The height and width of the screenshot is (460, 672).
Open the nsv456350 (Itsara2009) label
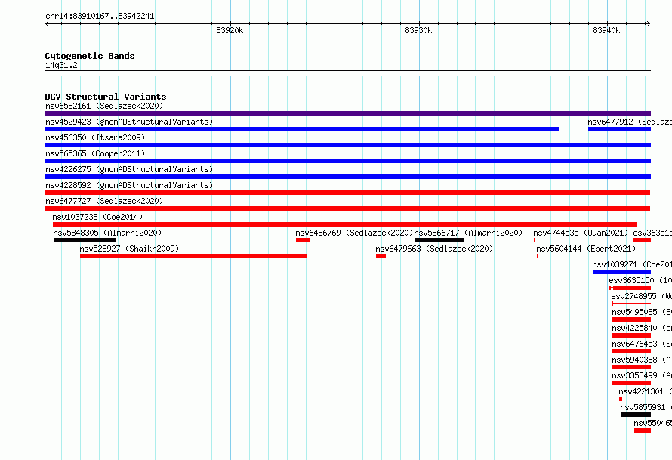[x=95, y=137]
